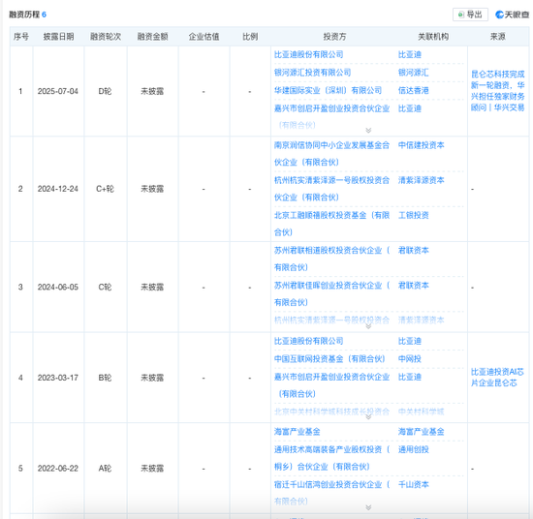This screenshot has width=533, height=519.
Task: Click the D轮 round cell
Action: pyautogui.click(x=105, y=91)
